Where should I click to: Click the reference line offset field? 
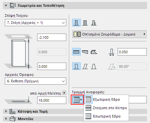point(138,100)
